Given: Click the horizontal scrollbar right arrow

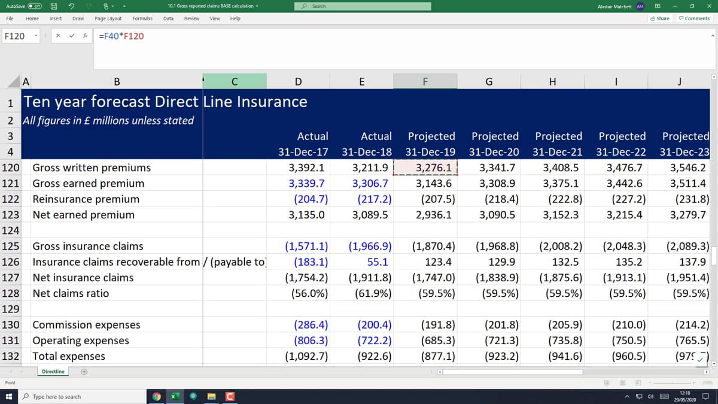Looking at the screenshot, I should tap(707, 372).
